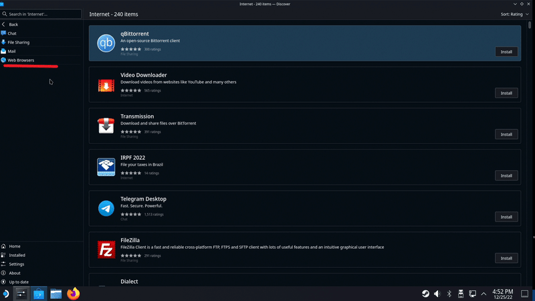This screenshot has height=301, width=535.
Task: Open the Mail category
Action: [x=41, y=52]
